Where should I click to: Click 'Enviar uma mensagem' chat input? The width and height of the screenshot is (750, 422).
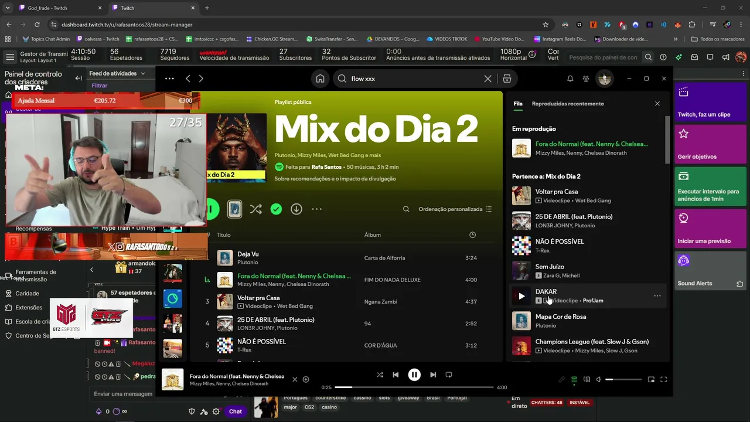pos(123,394)
